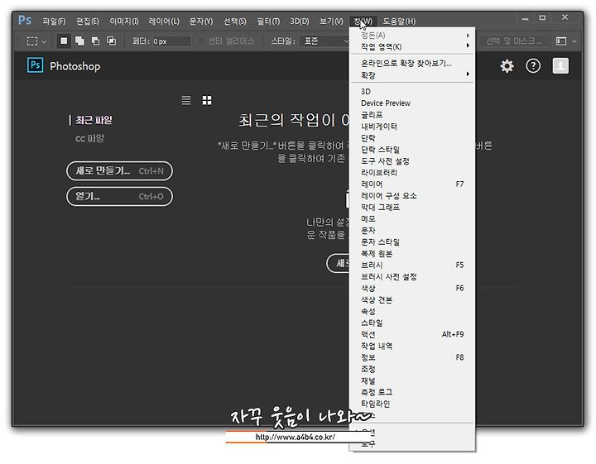Open settings via the gear icon

point(507,66)
